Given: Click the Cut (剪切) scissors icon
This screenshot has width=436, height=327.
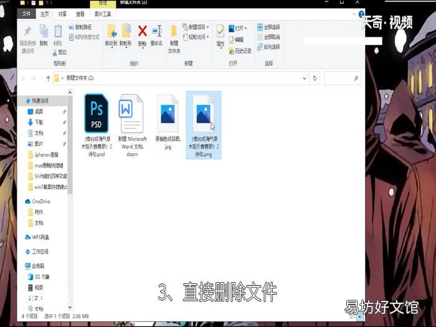Looking at the screenshot, I should tap(55, 52).
